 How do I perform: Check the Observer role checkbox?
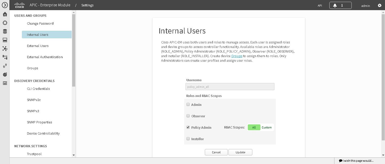click(188, 116)
